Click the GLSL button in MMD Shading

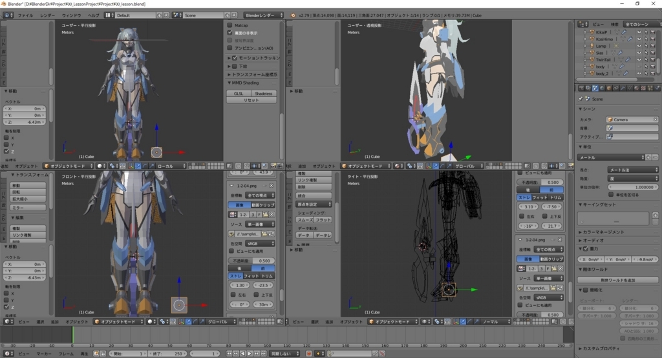(x=239, y=94)
